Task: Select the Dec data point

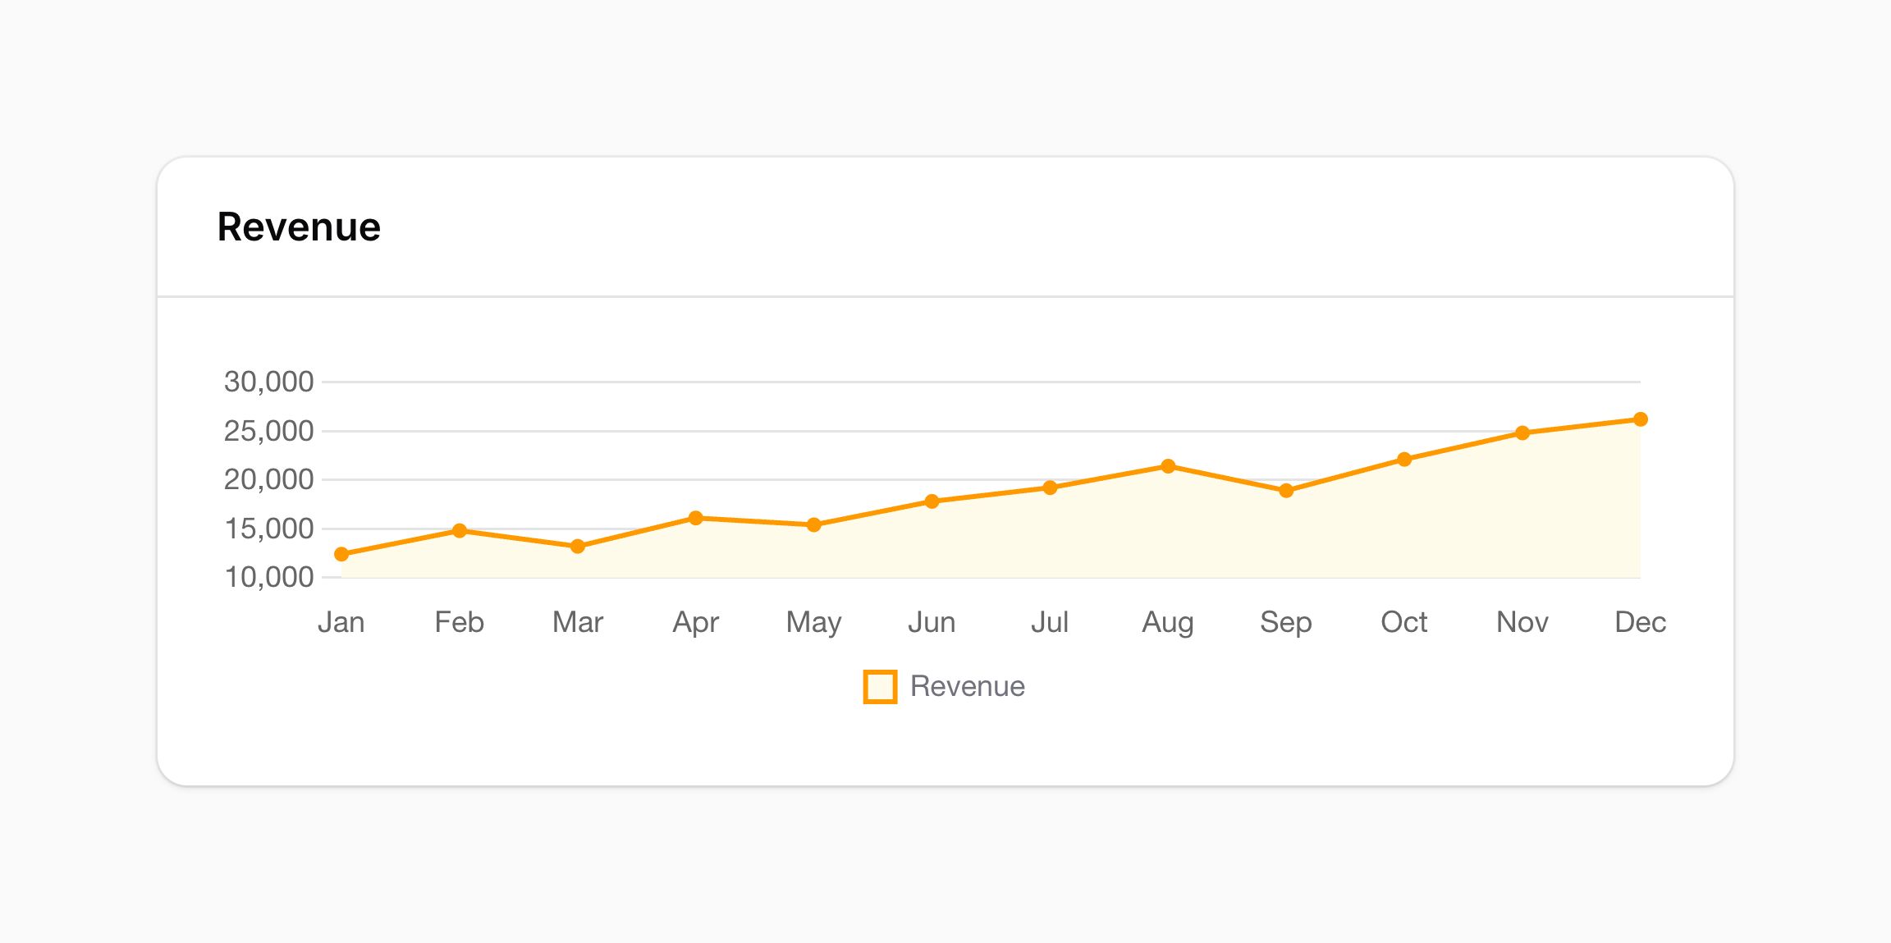Action: (x=1641, y=419)
